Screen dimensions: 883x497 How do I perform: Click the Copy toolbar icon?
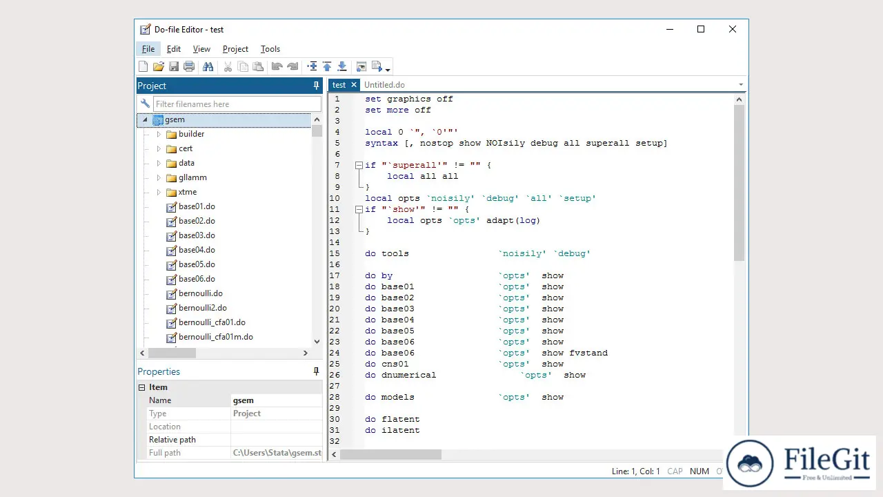point(243,66)
